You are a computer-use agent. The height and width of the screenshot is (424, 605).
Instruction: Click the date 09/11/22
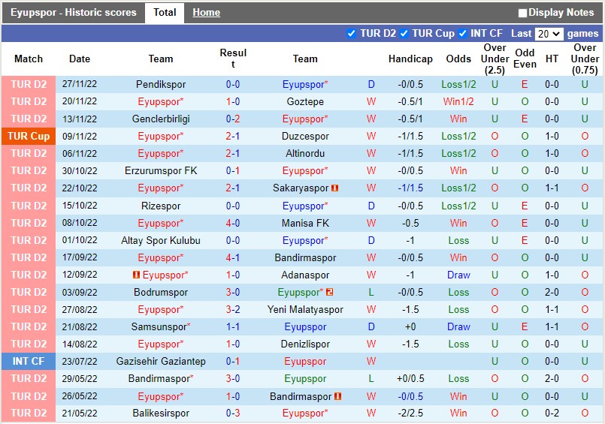(x=80, y=136)
